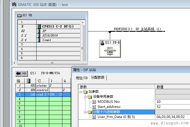Select slot 1 row 8DI status

(x=43, y=86)
